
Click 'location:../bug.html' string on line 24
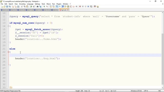pos(41,59)
